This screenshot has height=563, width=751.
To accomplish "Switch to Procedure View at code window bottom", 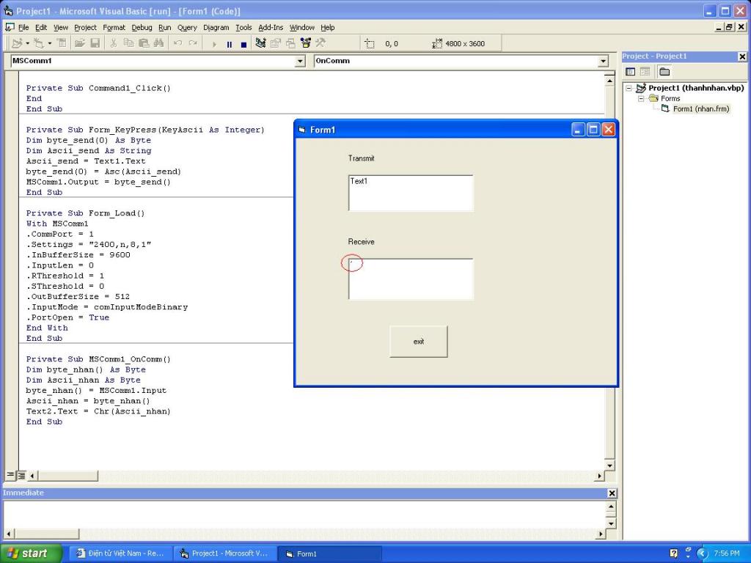I will (x=10, y=476).
